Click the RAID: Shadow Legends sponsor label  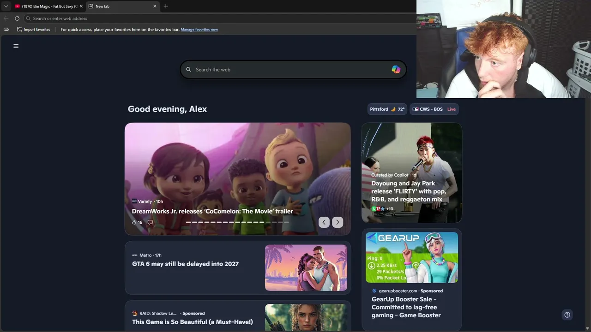click(x=158, y=314)
